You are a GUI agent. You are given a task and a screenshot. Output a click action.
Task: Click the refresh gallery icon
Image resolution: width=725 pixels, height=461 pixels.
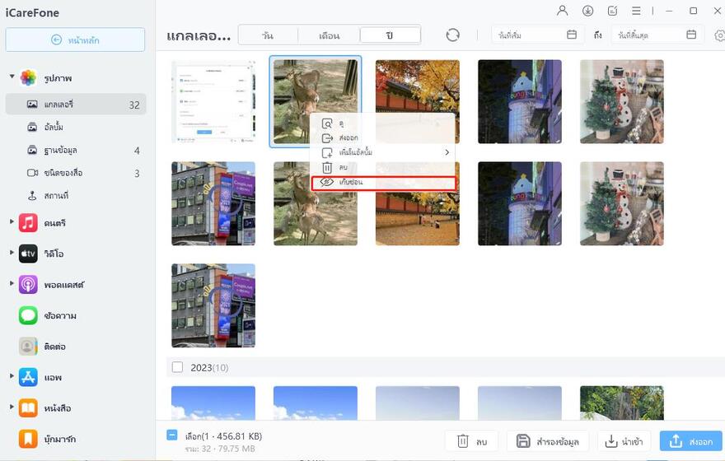coord(452,35)
